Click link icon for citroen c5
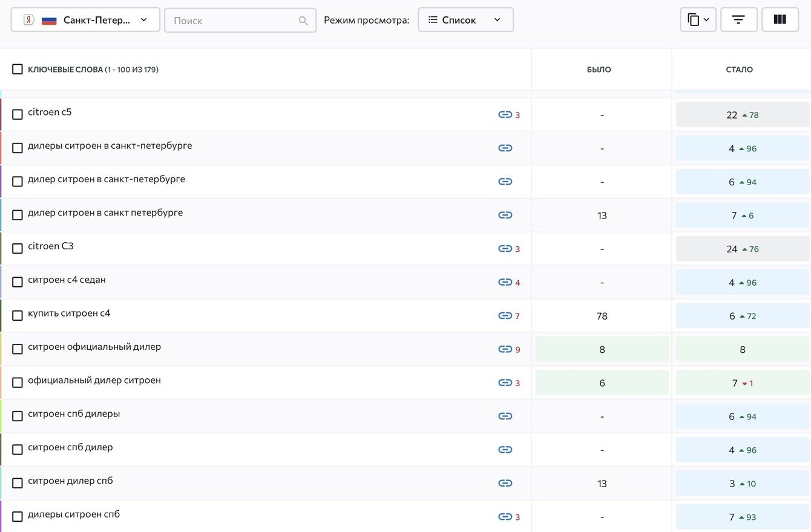 pyautogui.click(x=505, y=115)
